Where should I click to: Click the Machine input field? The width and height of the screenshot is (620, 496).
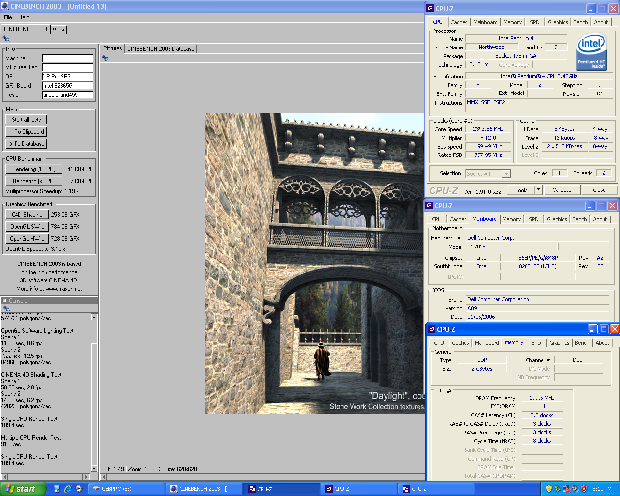67,58
